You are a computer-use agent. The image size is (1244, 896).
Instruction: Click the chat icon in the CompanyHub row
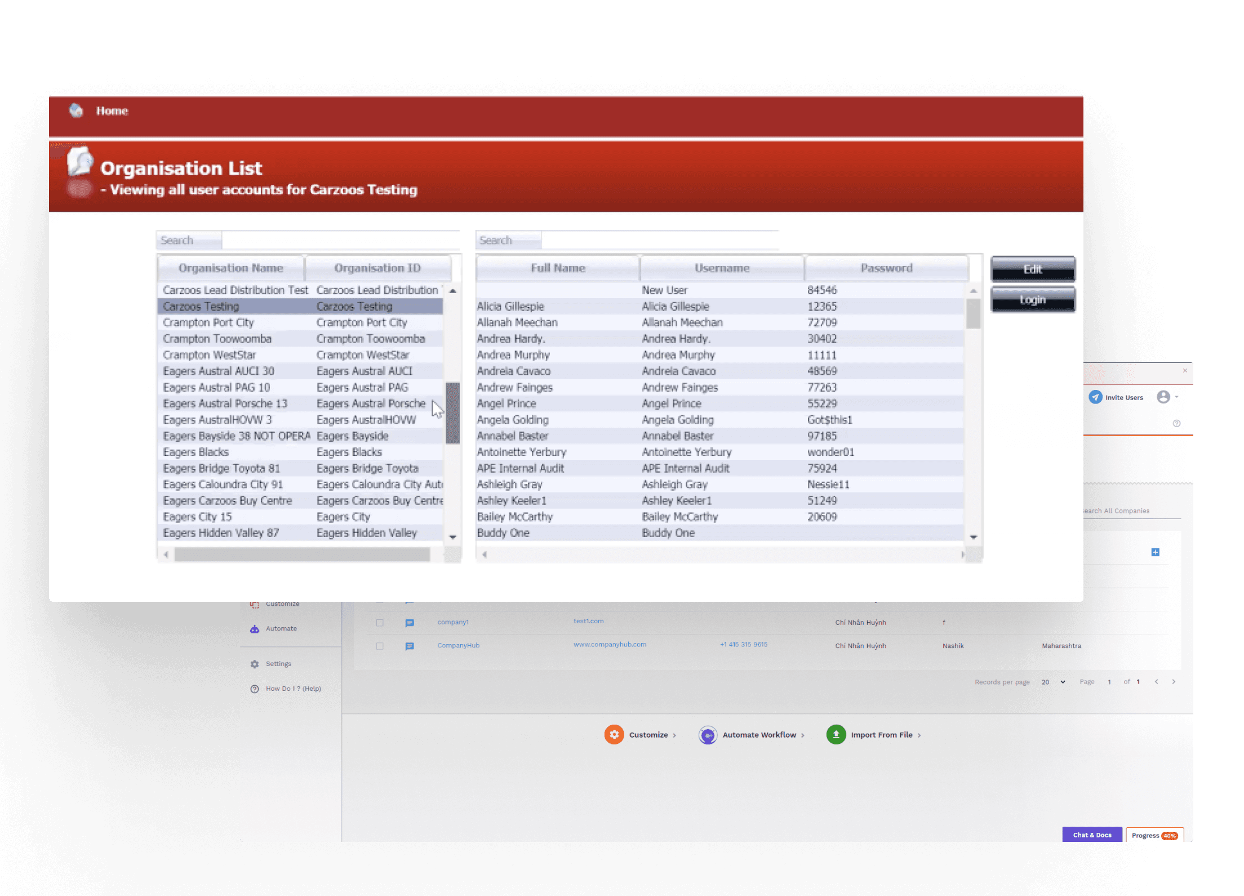click(410, 646)
